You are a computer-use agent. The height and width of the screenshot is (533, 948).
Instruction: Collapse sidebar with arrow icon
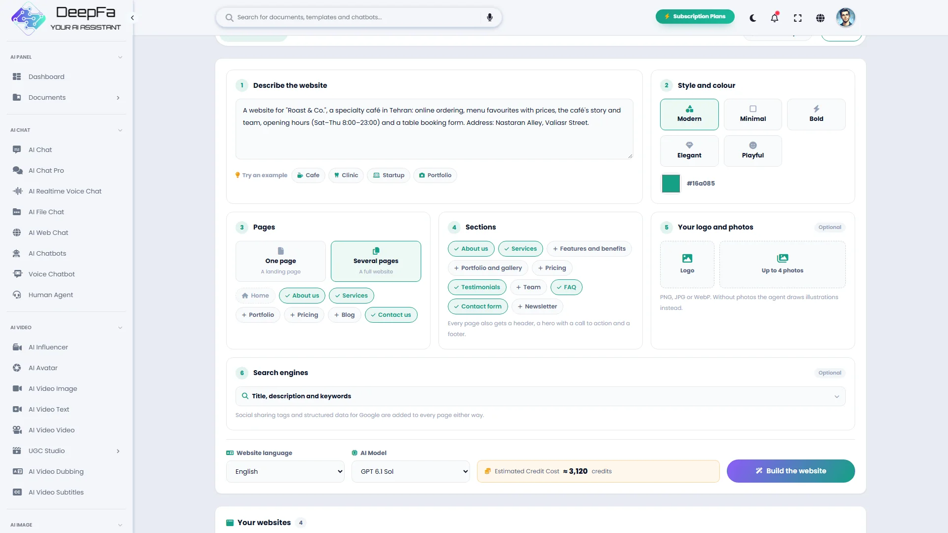point(132,18)
